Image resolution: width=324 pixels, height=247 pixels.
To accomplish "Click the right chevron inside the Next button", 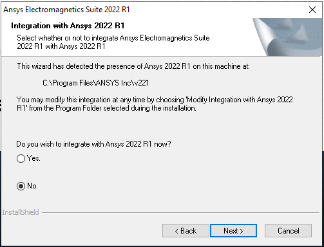I will click(242, 231).
